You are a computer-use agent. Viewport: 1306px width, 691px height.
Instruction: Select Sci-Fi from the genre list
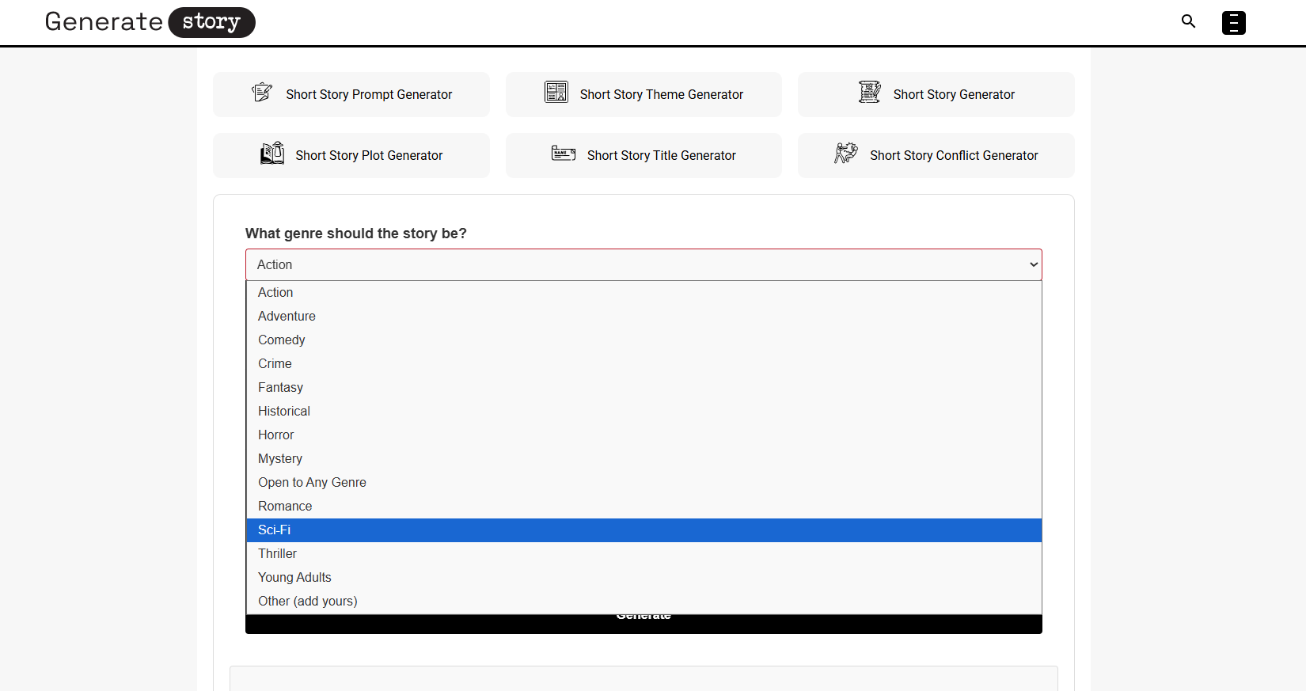[275, 530]
